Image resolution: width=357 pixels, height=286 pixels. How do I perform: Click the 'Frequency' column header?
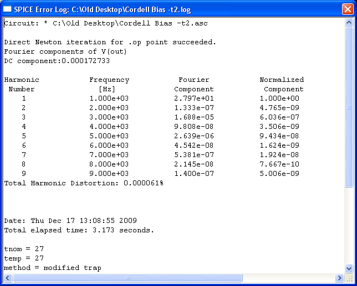tap(109, 80)
